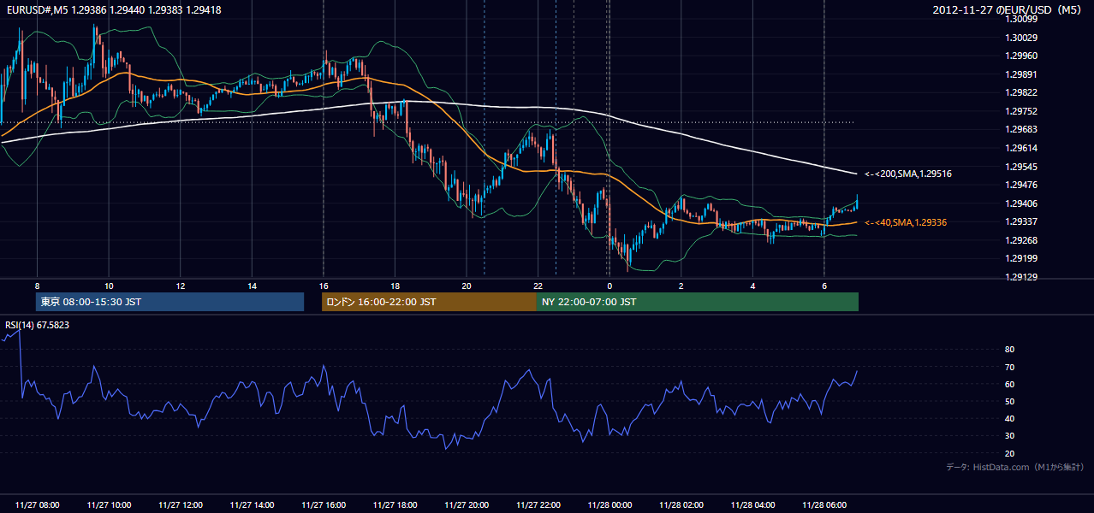Click price level 1.29683 on the axis
The height and width of the screenshot is (513, 1094).
click(x=1022, y=129)
